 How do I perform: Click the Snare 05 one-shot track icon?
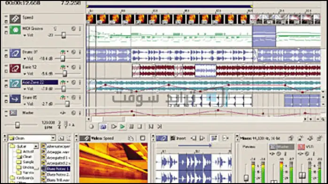15,99
